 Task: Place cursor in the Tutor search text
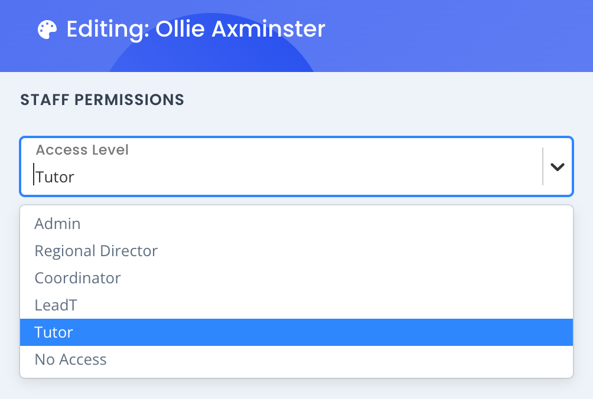[55, 177]
